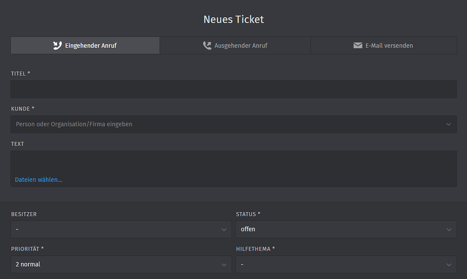Click the outgoing call icon
This screenshot has width=467, height=279.
click(207, 45)
